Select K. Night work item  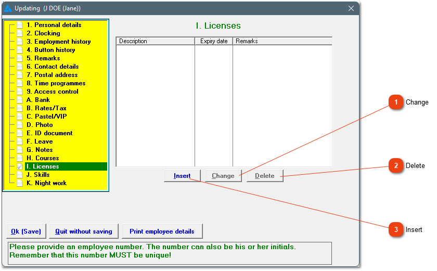pyautogui.click(x=46, y=183)
